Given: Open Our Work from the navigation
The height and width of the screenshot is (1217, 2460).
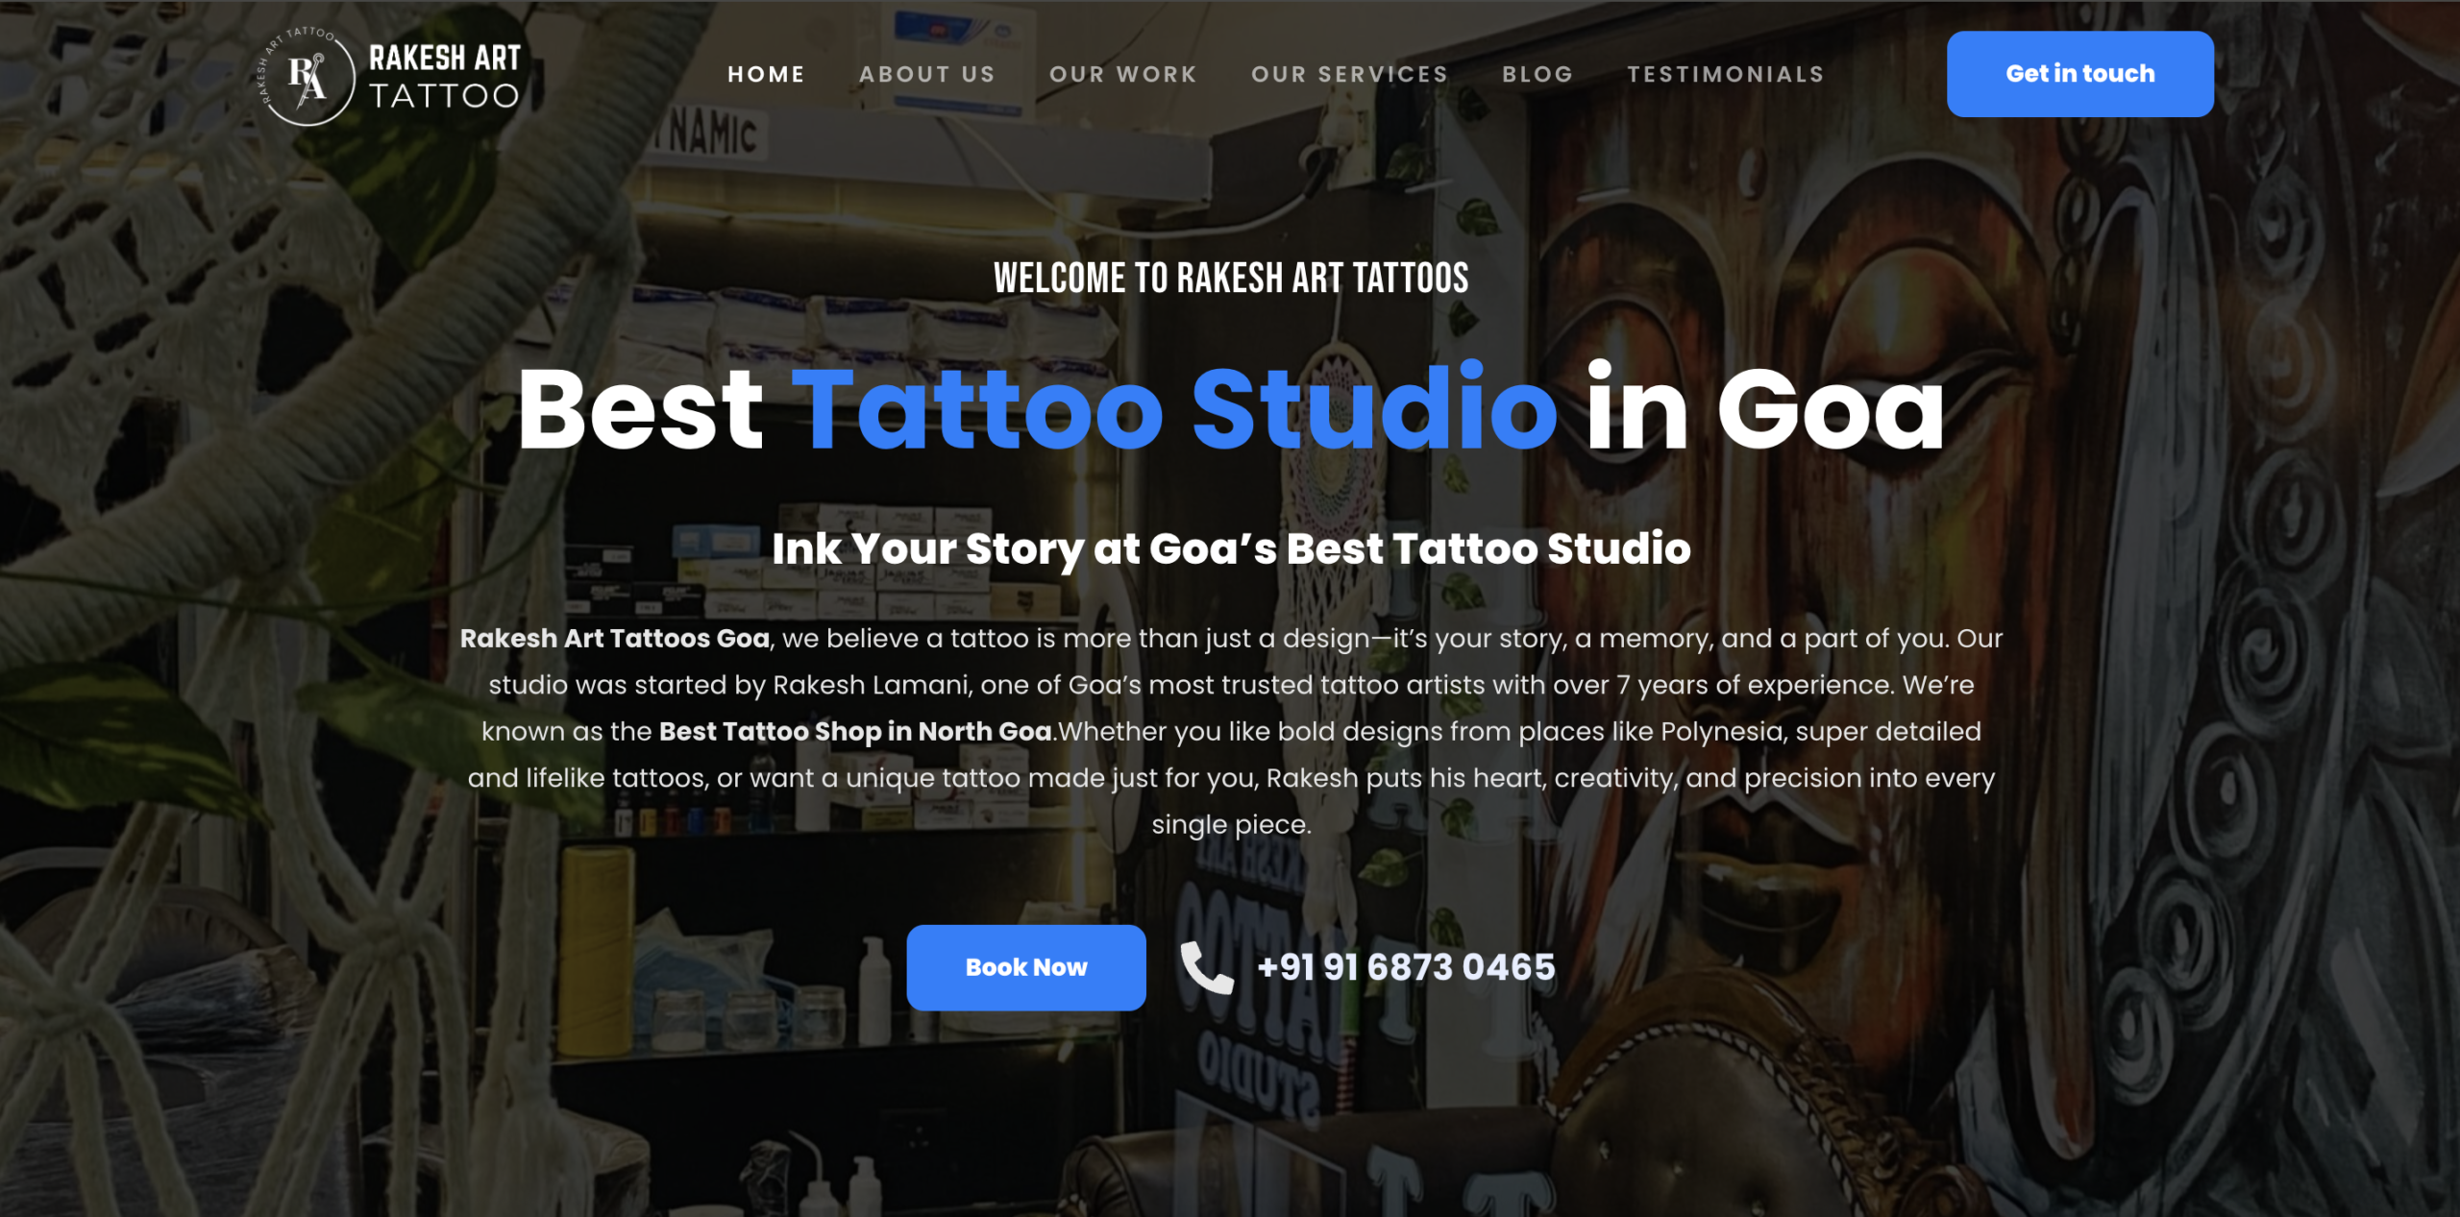Looking at the screenshot, I should [1123, 74].
